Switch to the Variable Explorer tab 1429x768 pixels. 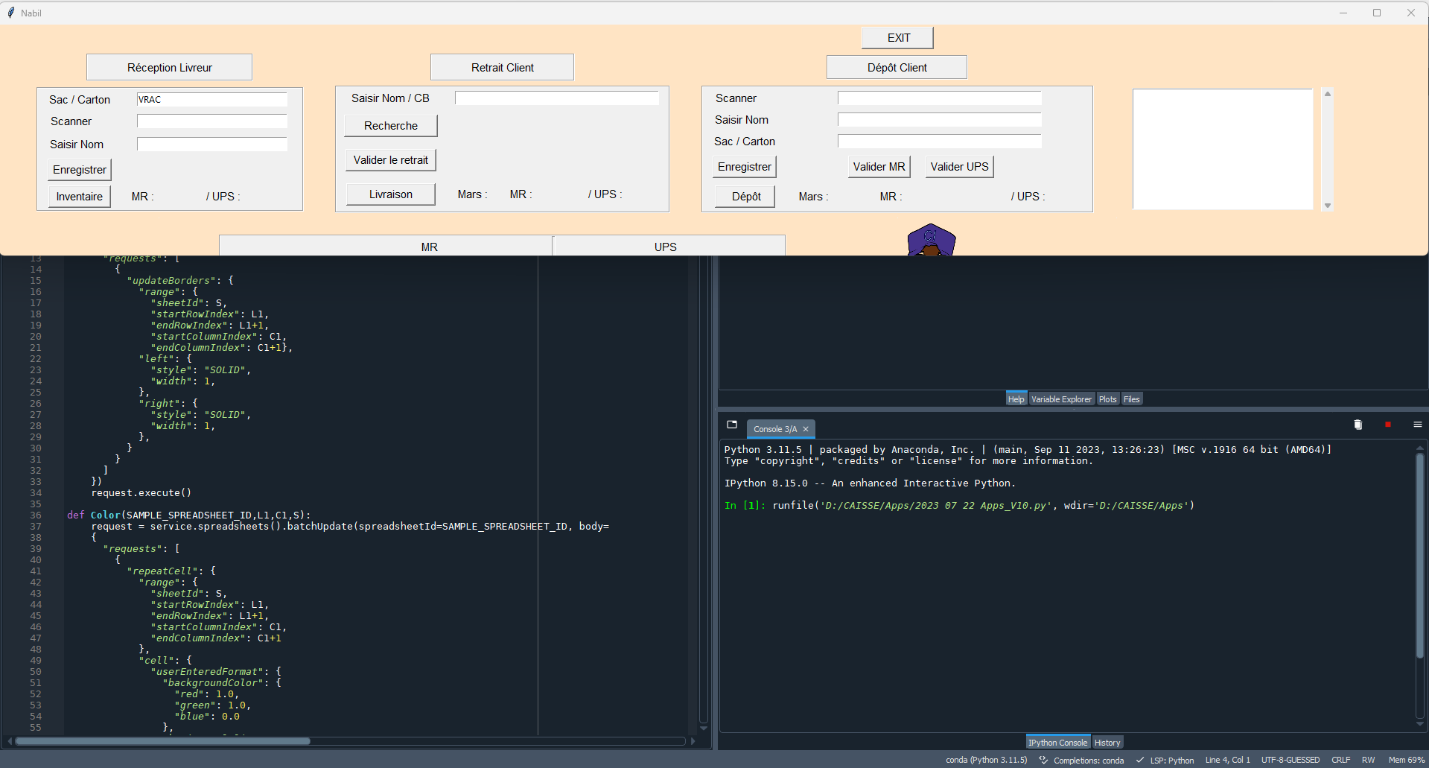pos(1061,399)
